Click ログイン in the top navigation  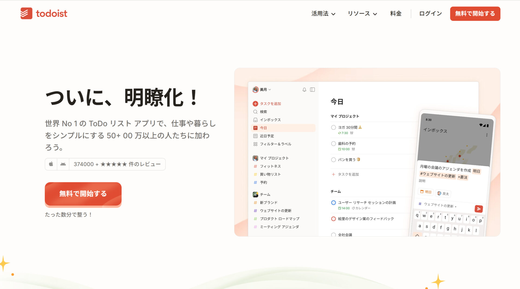pos(430,14)
